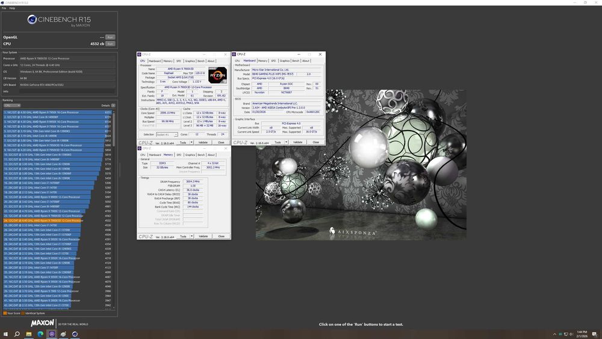Open SPD tab in CPU-Z Memory window
The height and width of the screenshot is (339, 602).
tap(179, 155)
